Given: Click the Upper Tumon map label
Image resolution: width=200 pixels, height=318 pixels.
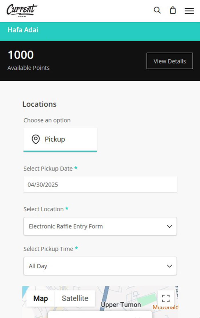Looking at the screenshot, I should coord(121,305).
